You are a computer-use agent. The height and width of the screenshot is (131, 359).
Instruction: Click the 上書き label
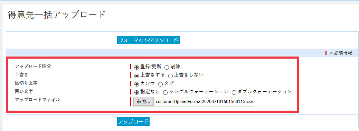click(21, 75)
